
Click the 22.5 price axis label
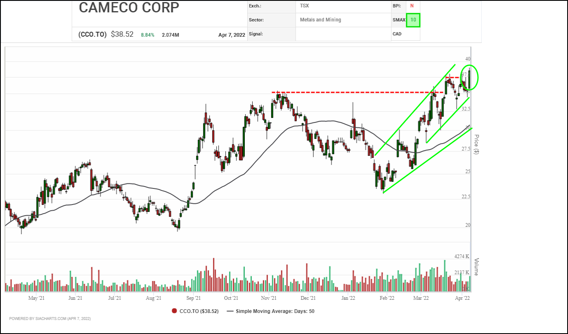coord(466,197)
